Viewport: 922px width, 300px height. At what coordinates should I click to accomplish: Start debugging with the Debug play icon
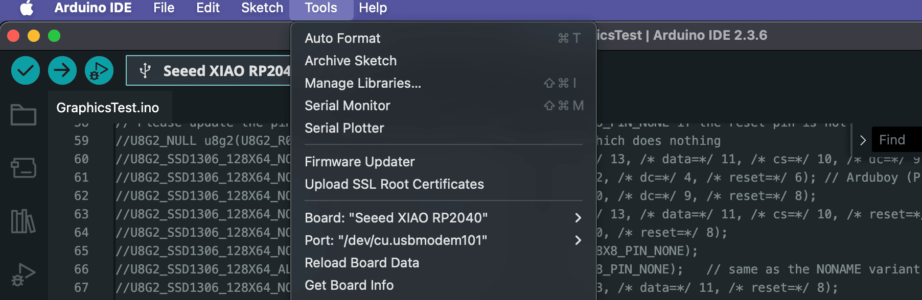click(99, 70)
